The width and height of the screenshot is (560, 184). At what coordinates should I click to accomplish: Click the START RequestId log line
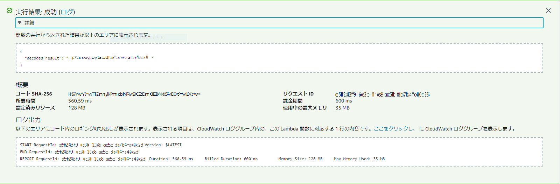pos(101,145)
